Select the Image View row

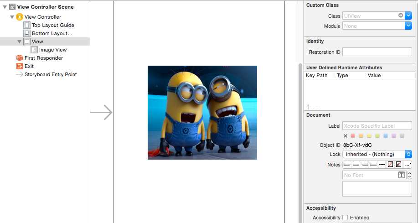(x=45, y=50)
